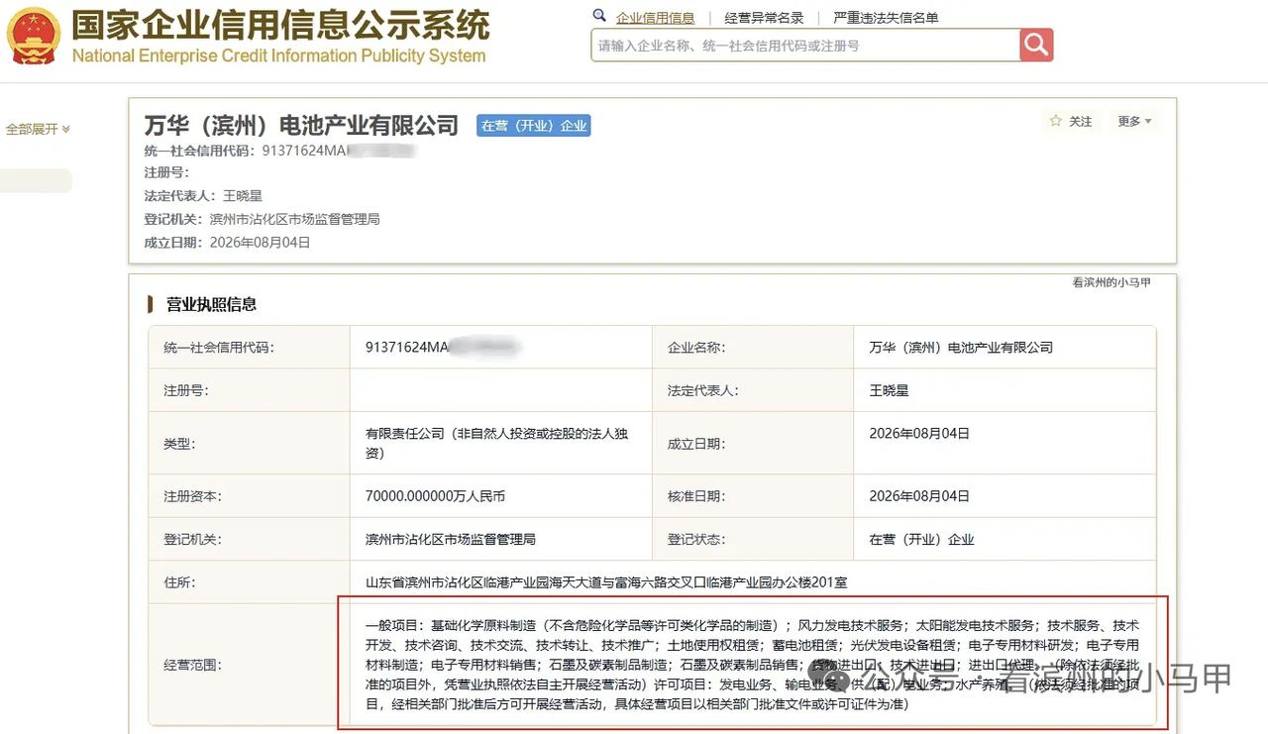
Task: Click the star icon next to 关注
Action: pos(1056,121)
